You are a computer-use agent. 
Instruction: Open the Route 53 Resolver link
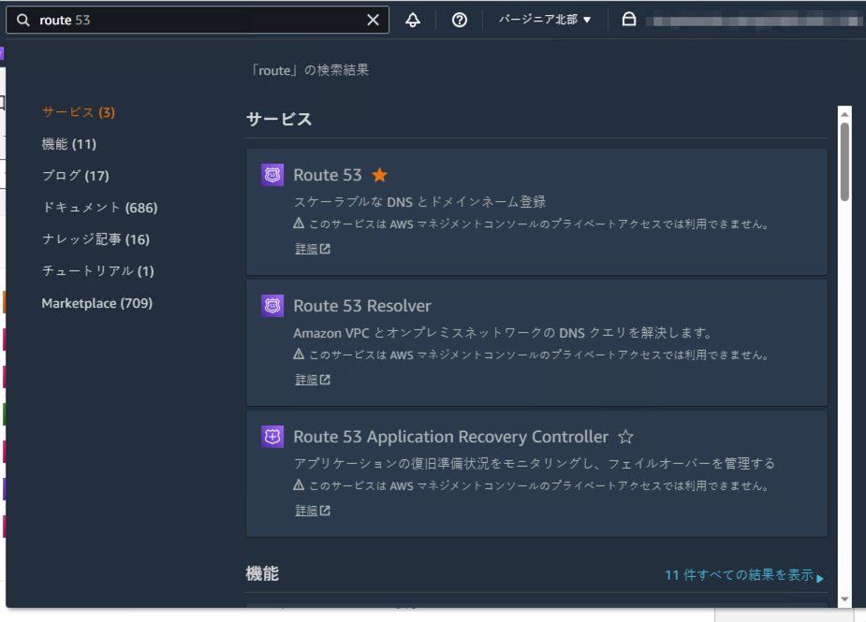[361, 306]
